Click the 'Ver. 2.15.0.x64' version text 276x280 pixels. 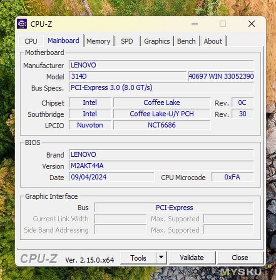[x=90, y=260]
